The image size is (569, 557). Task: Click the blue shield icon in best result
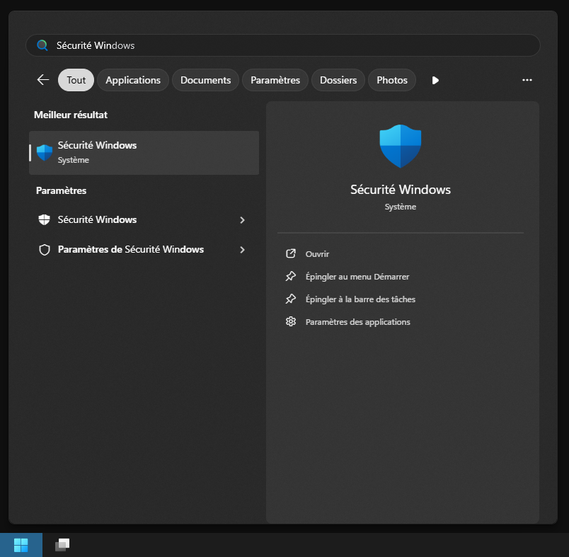click(x=45, y=153)
